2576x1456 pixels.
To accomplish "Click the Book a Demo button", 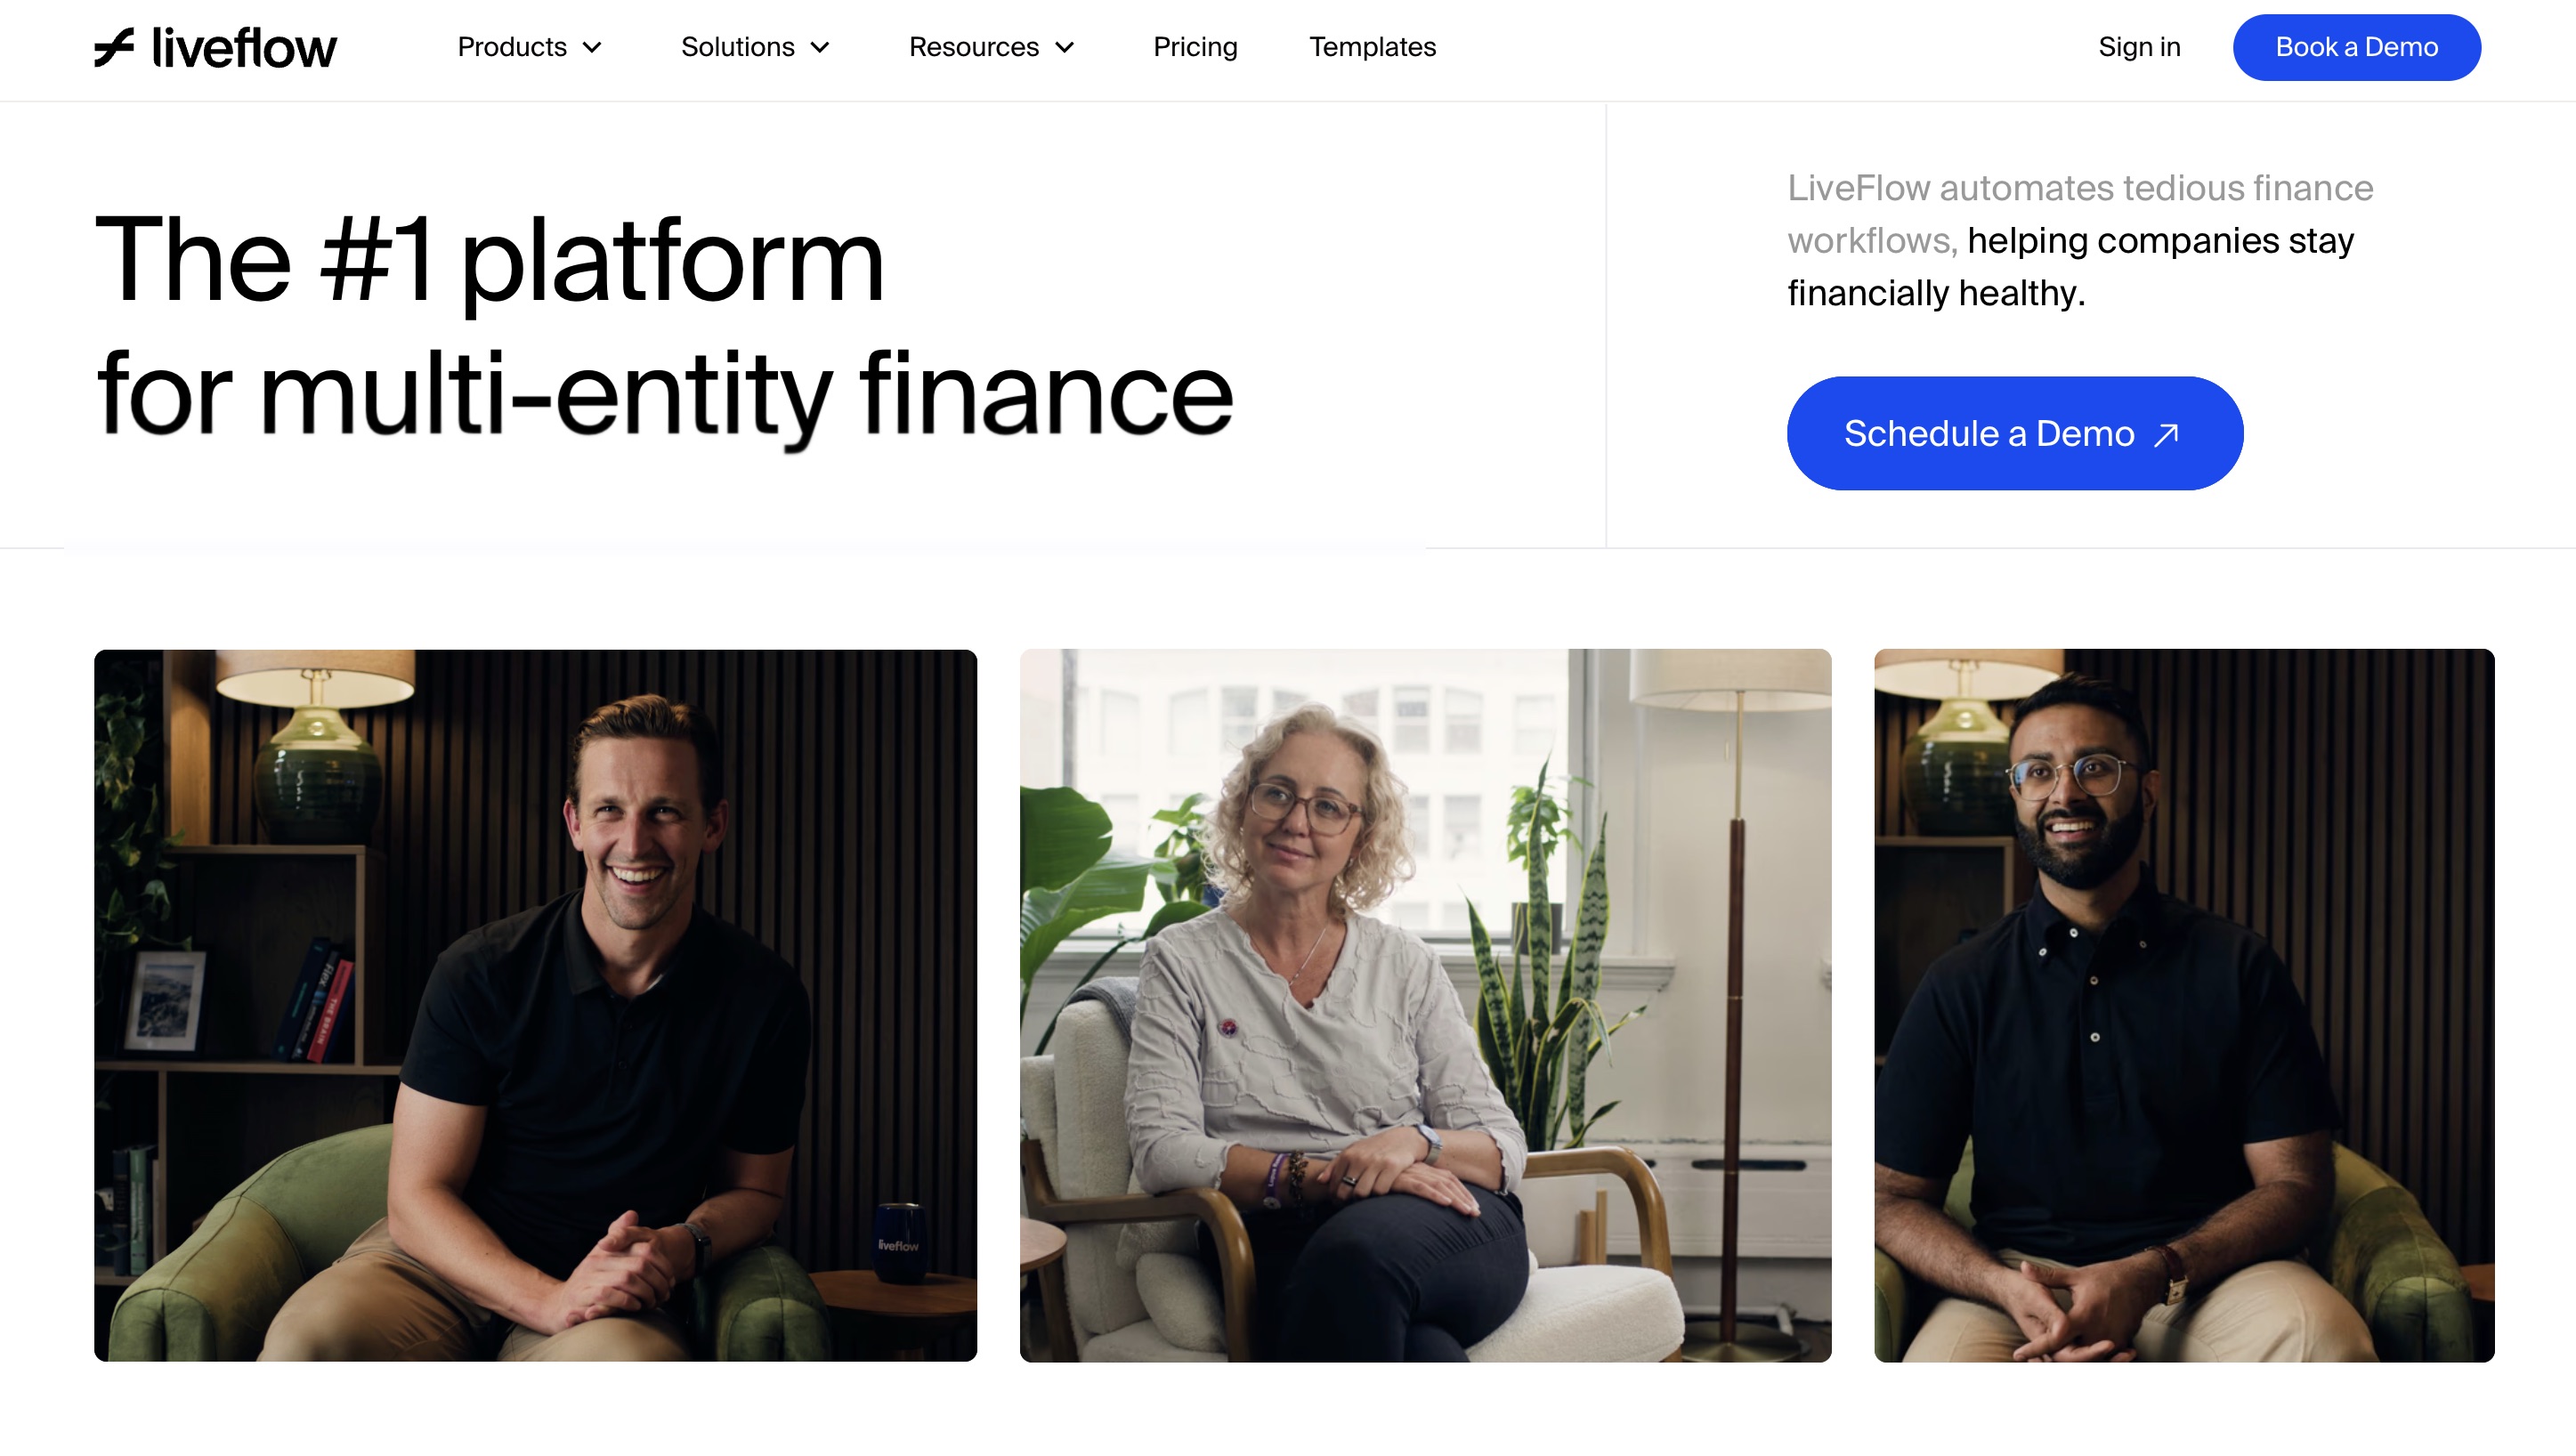I will click(2356, 47).
